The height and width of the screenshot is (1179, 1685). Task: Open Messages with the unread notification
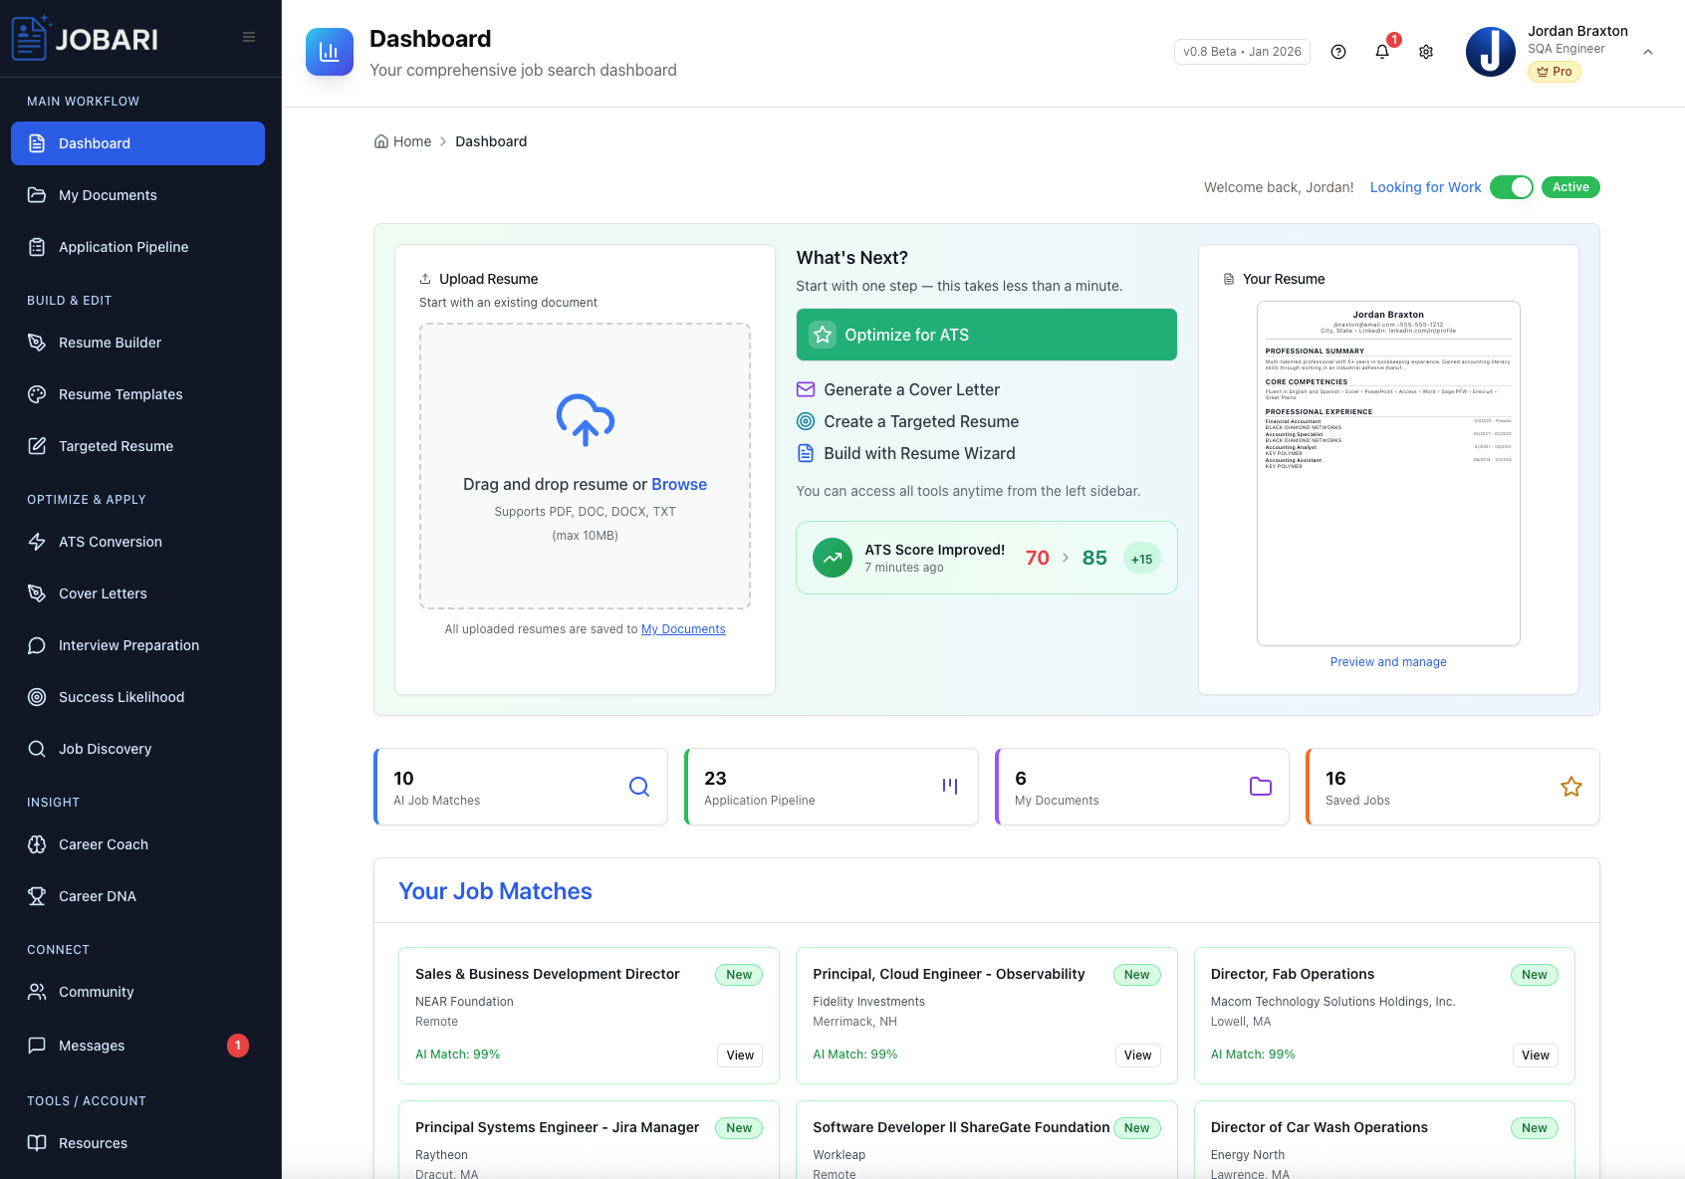pos(91,1046)
